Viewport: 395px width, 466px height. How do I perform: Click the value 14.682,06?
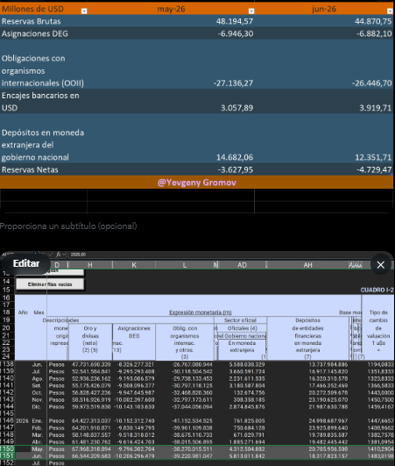pyautogui.click(x=235, y=157)
